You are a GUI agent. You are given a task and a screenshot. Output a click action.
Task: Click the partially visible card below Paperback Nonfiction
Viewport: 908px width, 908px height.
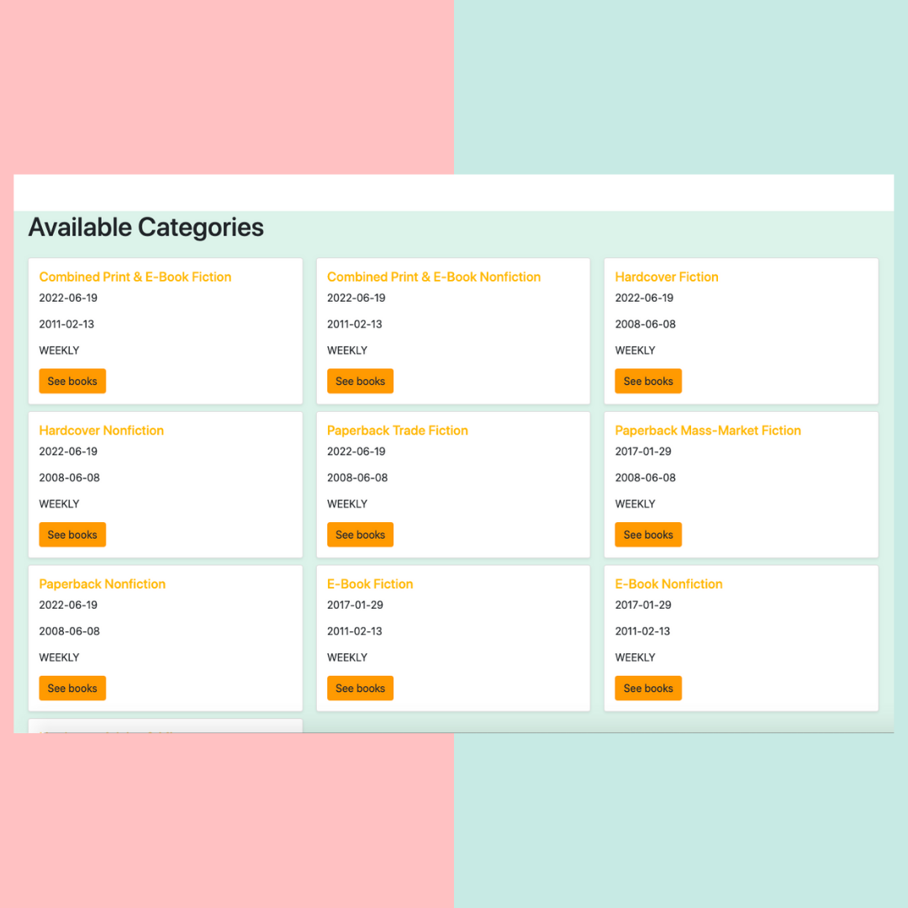click(165, 726)
